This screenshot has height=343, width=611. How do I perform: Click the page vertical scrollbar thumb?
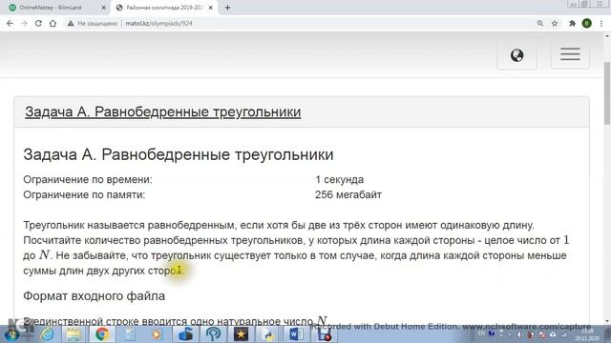[607, 93]
